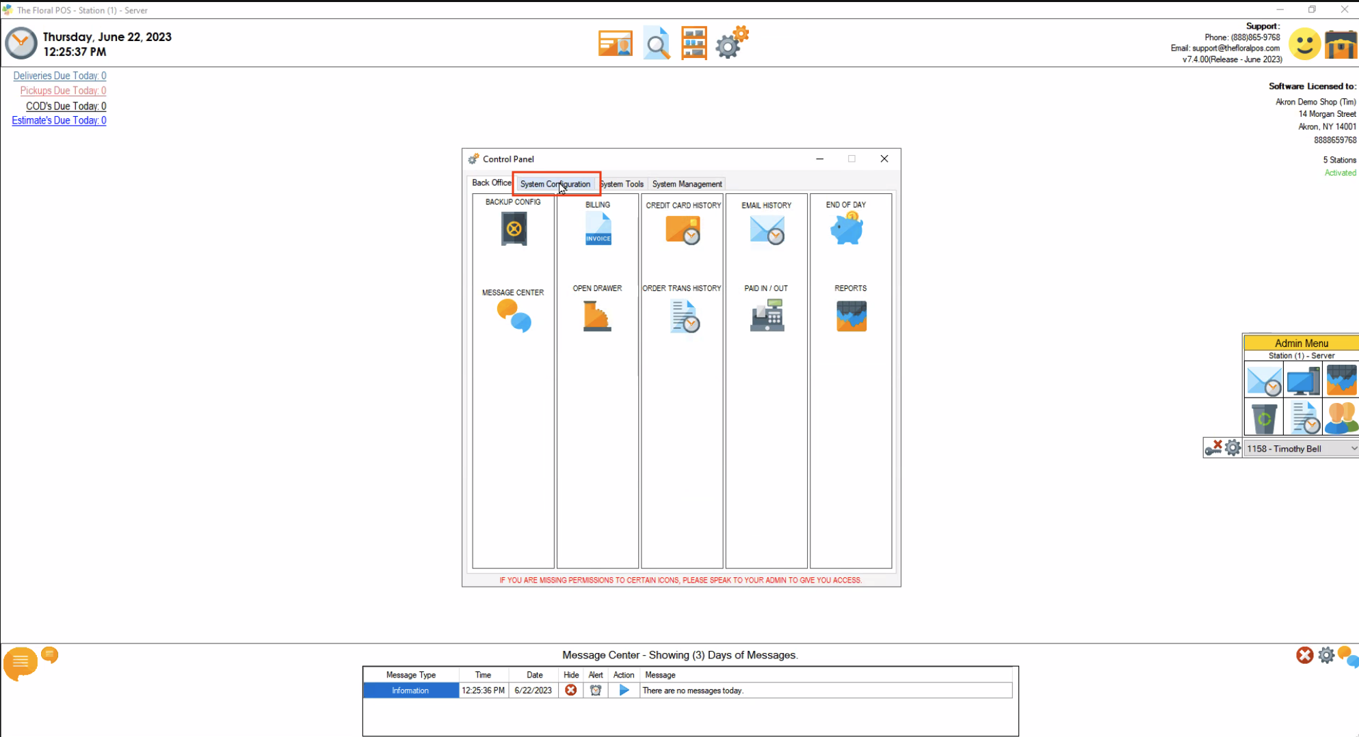The width and height of the screenshot is (1359, 737).
Task: Click the smiley face icon at top right
Action: coord(1304,44)
